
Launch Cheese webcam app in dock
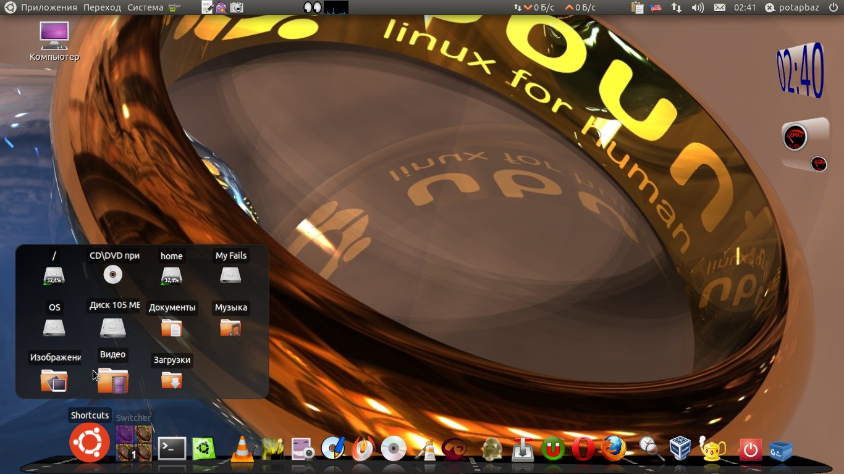pos(303,449)
